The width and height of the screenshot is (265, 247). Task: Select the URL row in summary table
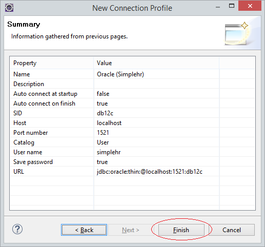[x=132, y=172]
